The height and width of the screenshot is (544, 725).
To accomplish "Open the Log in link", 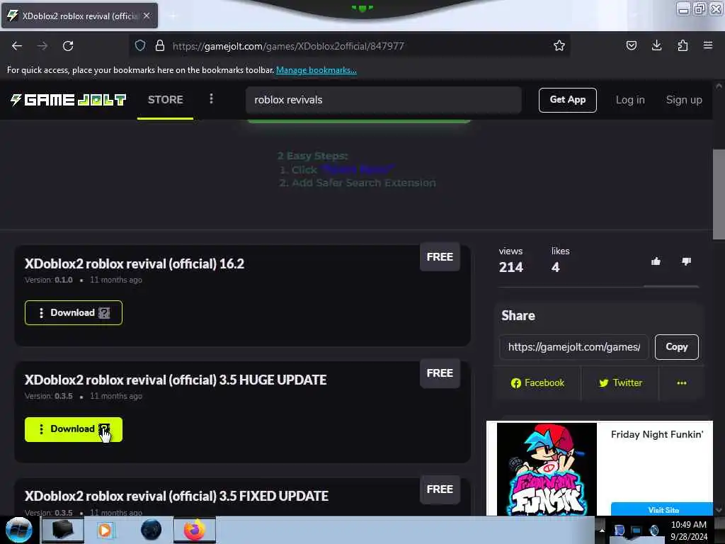I will [629, 100].
